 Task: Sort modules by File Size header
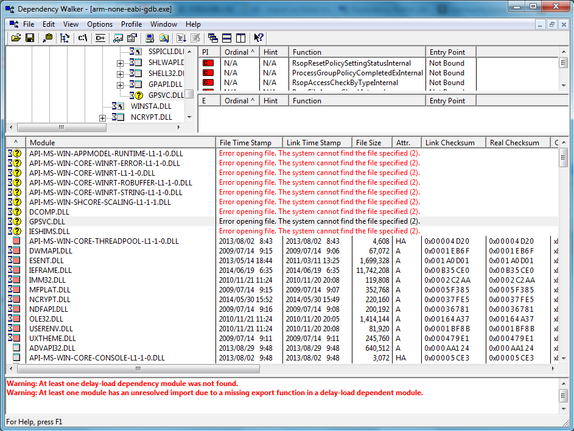(371, 143)
